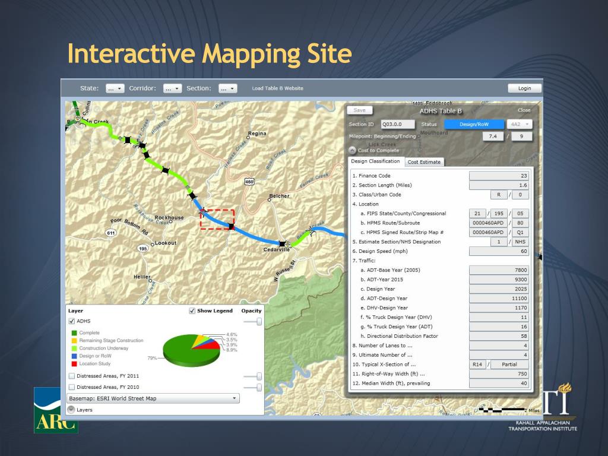Screen dimensions: 608x456
Task: Click route 195 shield on map
Action: 142,248
